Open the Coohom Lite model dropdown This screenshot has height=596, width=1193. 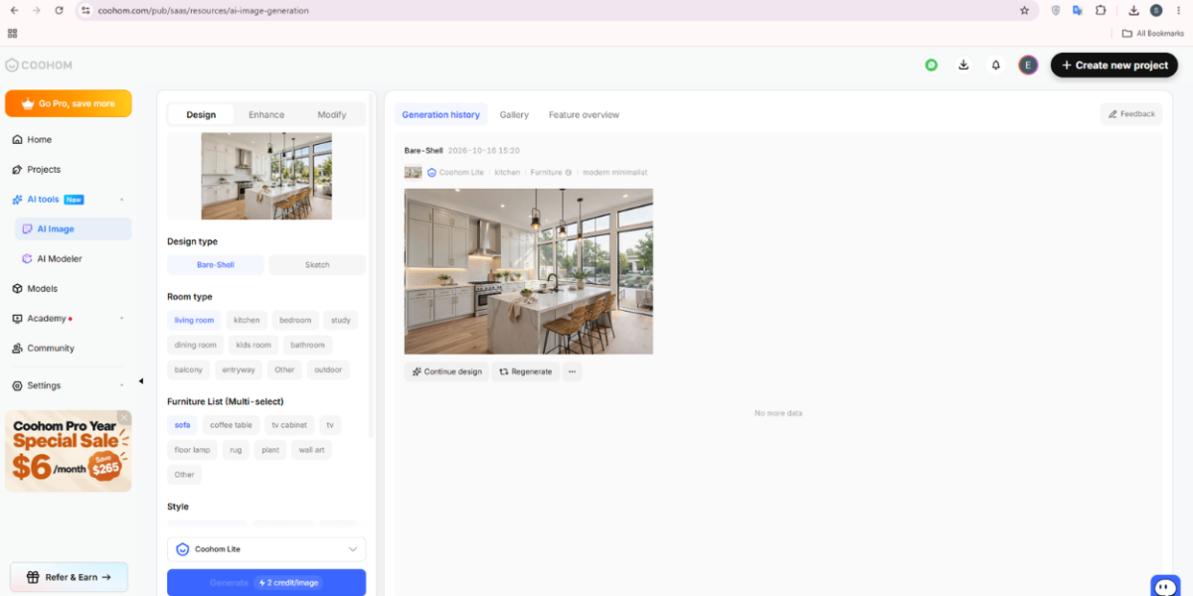pos(266,549)
